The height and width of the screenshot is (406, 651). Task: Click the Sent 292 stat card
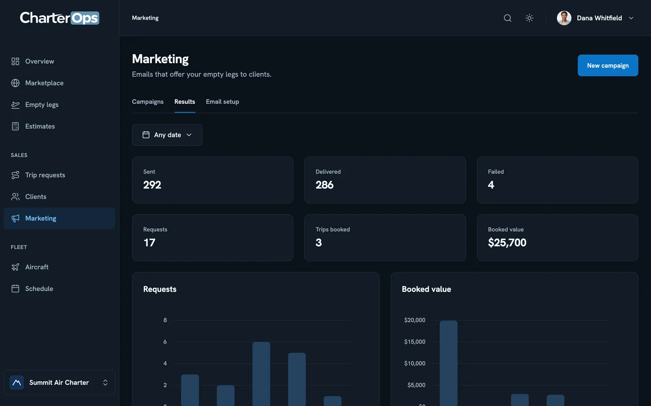pos(212,180)
